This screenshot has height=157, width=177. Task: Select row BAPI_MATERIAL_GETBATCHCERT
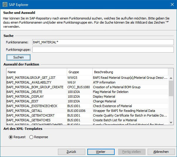point(87,115)
